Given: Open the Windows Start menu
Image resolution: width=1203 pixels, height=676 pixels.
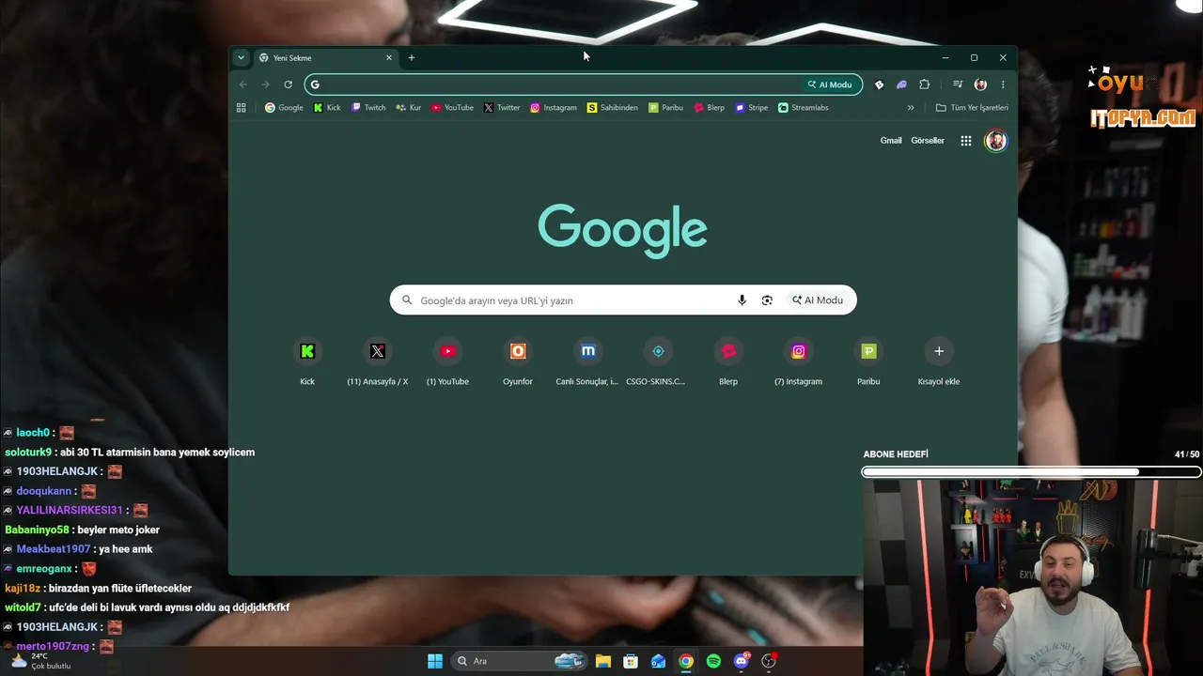Looking at the screenshot, I should tap(435, 661).
